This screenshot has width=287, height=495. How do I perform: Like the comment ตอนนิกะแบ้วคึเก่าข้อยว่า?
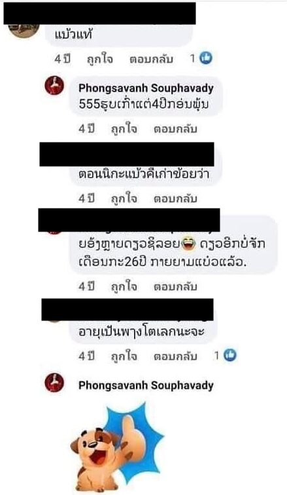coord(124,198)
